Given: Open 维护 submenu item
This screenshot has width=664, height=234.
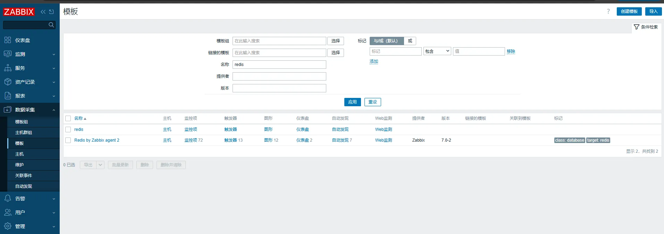Looking at the screenshot, I should pyautogui.click(x=33, y=165).
